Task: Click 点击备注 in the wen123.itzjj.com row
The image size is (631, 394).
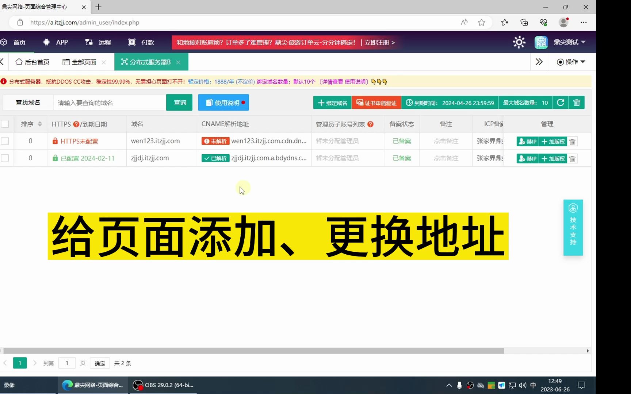Action: [x=446, y=141]
